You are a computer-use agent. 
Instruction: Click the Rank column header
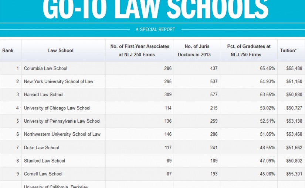click(x=8, y=51)
